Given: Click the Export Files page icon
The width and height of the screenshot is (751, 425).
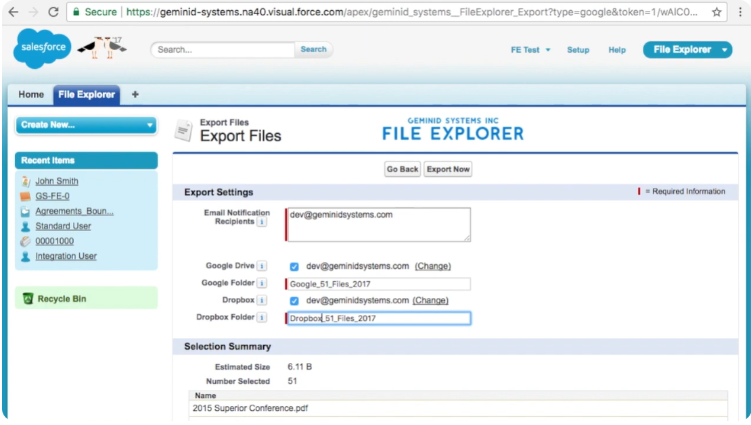Looking at the screenshot, I should [x=184, y=128].
